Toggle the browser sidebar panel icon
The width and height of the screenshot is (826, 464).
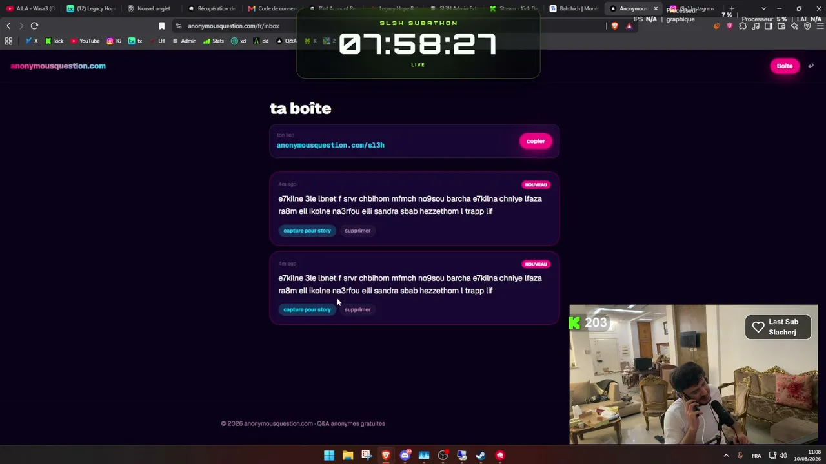coord(769,26)
